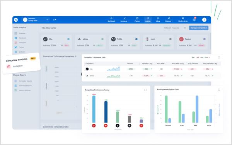Expand the Competitors Performance Review chart fullscreen
Viewport: 232px width, 145px height.
click(x=145, y=90)
